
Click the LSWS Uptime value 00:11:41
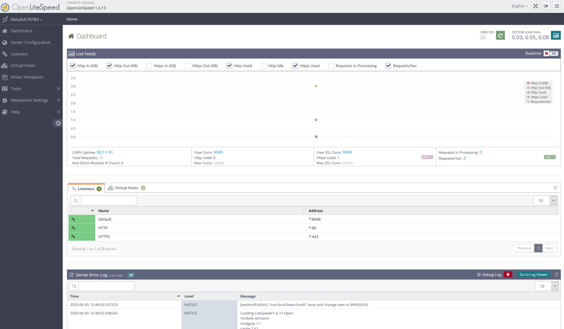click(105, 152)
